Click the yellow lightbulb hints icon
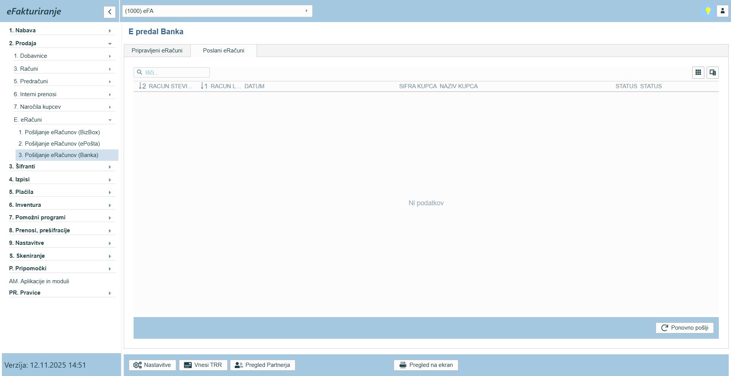This screenshot has width=731, height=376. coord(708,11)
